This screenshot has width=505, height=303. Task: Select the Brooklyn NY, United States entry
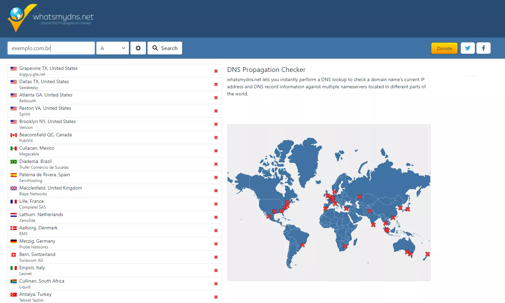pos(115,124)
